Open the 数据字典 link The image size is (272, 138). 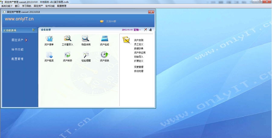click(139, 49)
